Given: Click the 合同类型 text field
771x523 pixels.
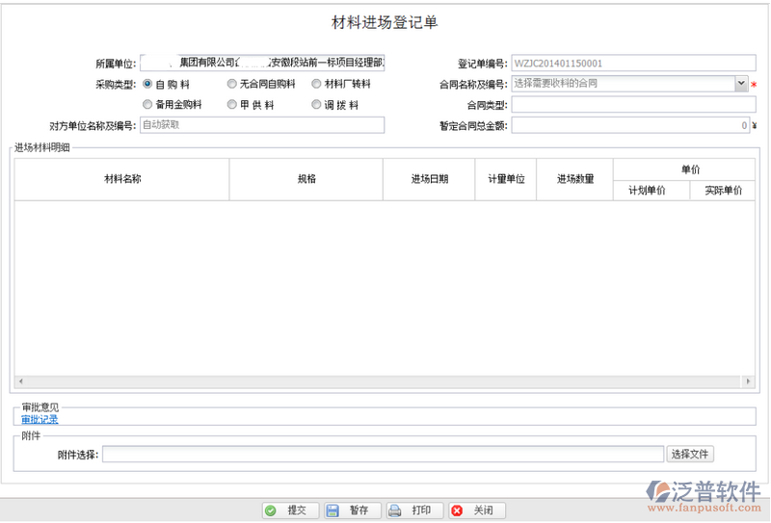Looking at the screenshot, I should coord(633,105).
